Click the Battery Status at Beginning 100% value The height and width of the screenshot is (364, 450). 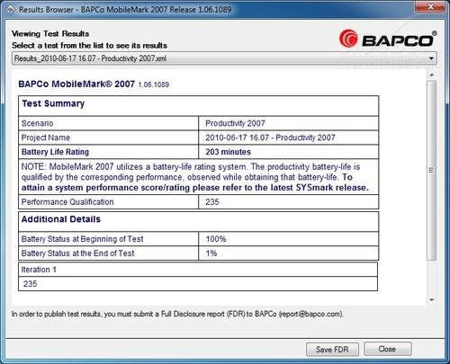(216, 239)
